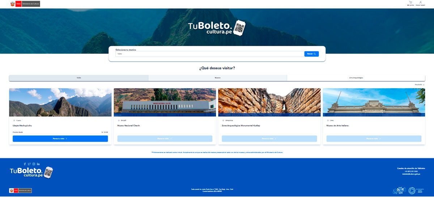Switch to the Museos tab

click(217, 78)
